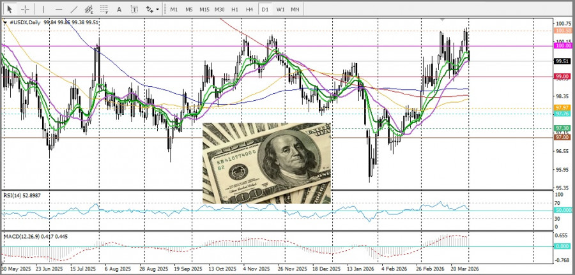Viewport: 575px width, 275px height.
Task: Select the arrow cursor tool
Action: [x=10, y=9]
